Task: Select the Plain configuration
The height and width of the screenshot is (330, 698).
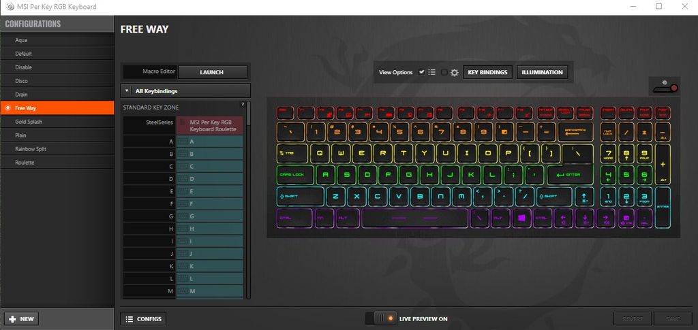Action: (57, 135)
